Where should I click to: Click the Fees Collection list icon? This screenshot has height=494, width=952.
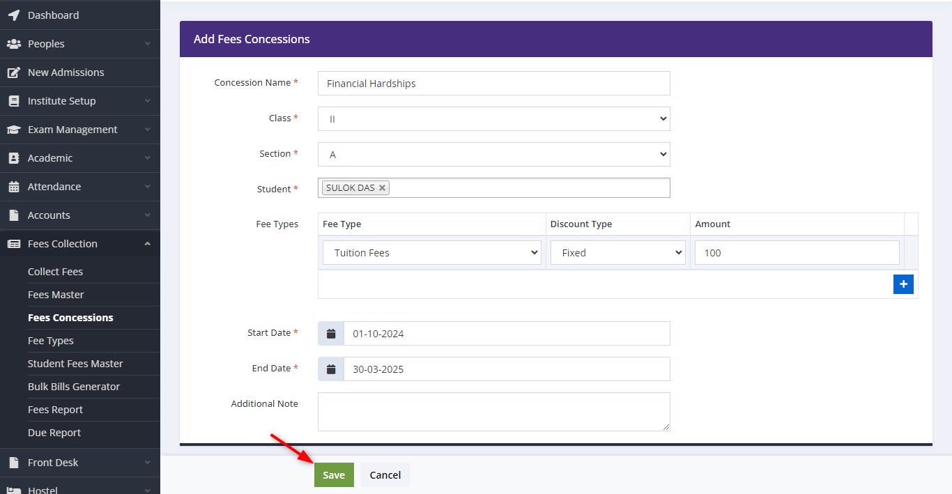coord(13,244)
